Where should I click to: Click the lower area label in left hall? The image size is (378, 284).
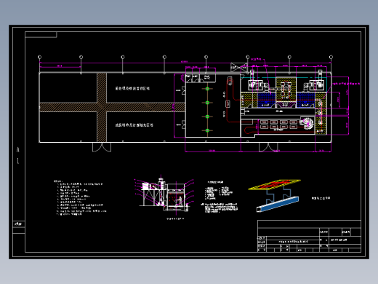coord(134,125)
